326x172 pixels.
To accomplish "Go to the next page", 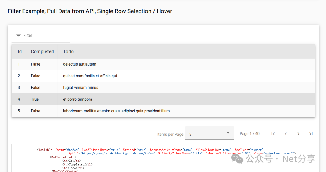I will point(298,134).
